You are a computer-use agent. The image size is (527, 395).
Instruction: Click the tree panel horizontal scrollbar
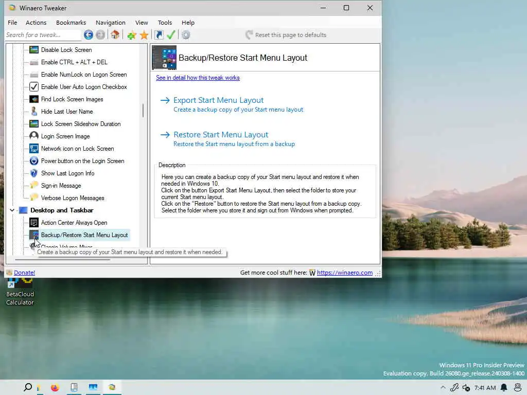tap(62, 260)
